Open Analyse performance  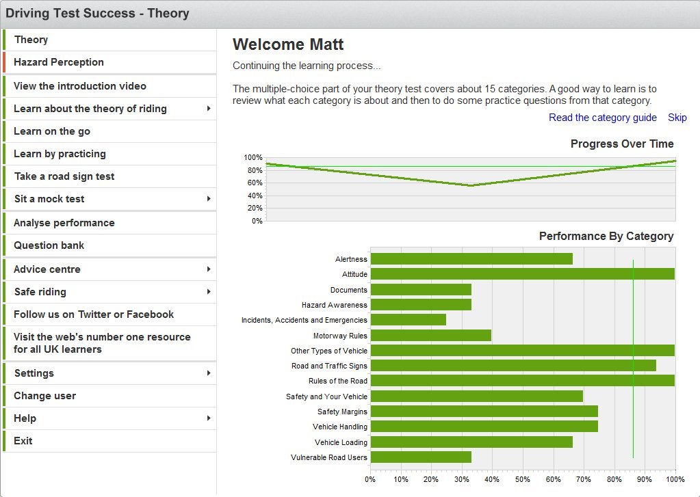coord(64,223)
